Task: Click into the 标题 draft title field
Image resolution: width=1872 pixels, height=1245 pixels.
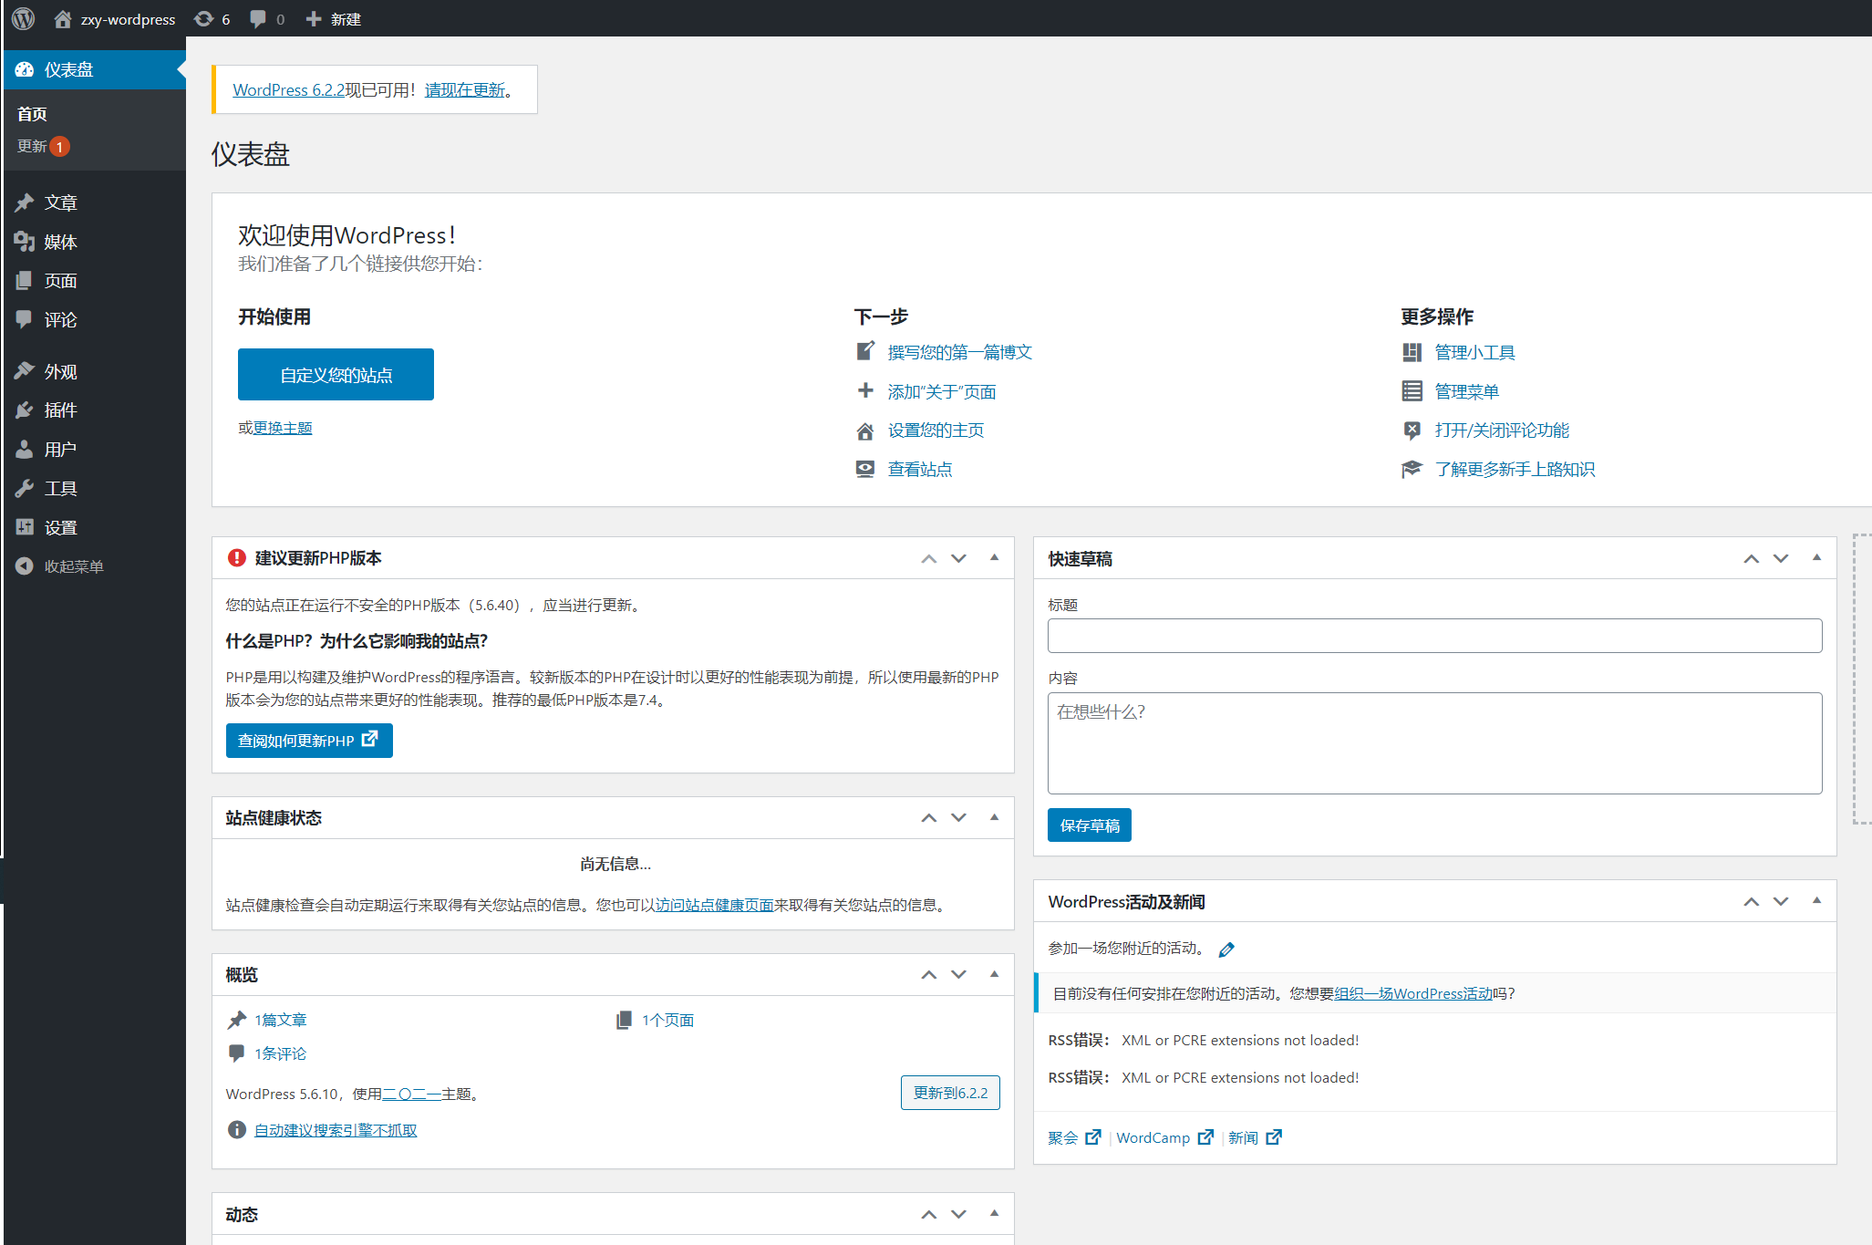Action: point(1434,636)
